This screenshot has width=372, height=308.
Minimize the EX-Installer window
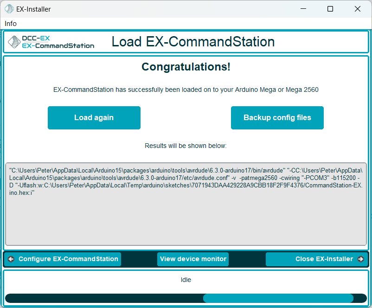(x=303, y=9)
